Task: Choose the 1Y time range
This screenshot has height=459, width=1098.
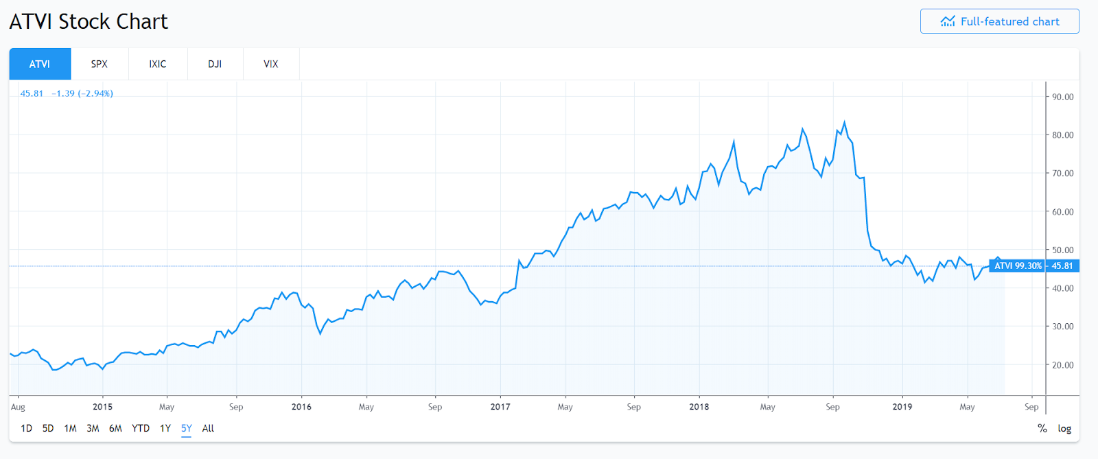Action: tap(165, 428)
